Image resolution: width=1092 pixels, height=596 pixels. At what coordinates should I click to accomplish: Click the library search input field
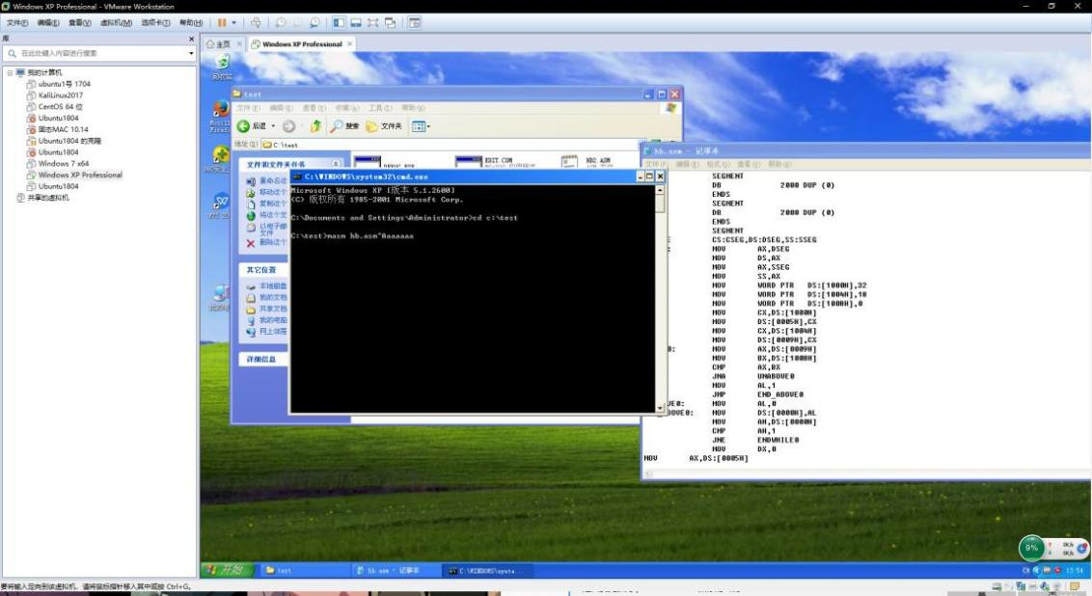[97, 53]
